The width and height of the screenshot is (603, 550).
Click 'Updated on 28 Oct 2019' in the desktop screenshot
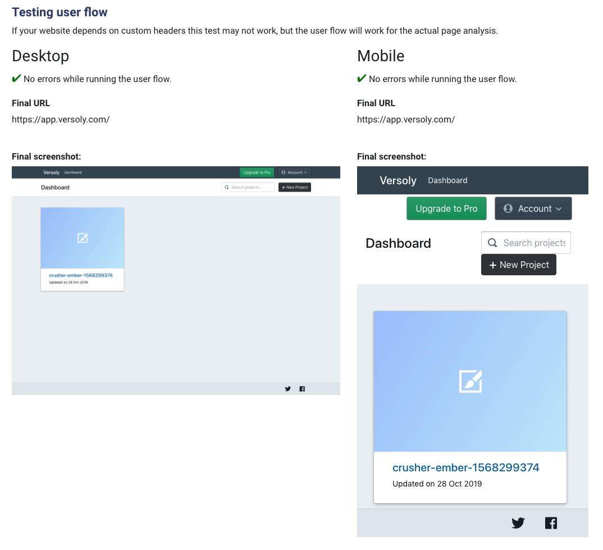[68, 283]
